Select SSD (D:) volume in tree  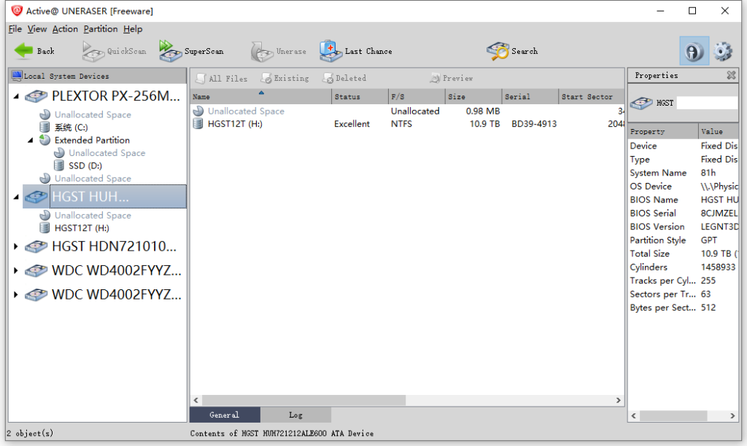click(85, 165)
